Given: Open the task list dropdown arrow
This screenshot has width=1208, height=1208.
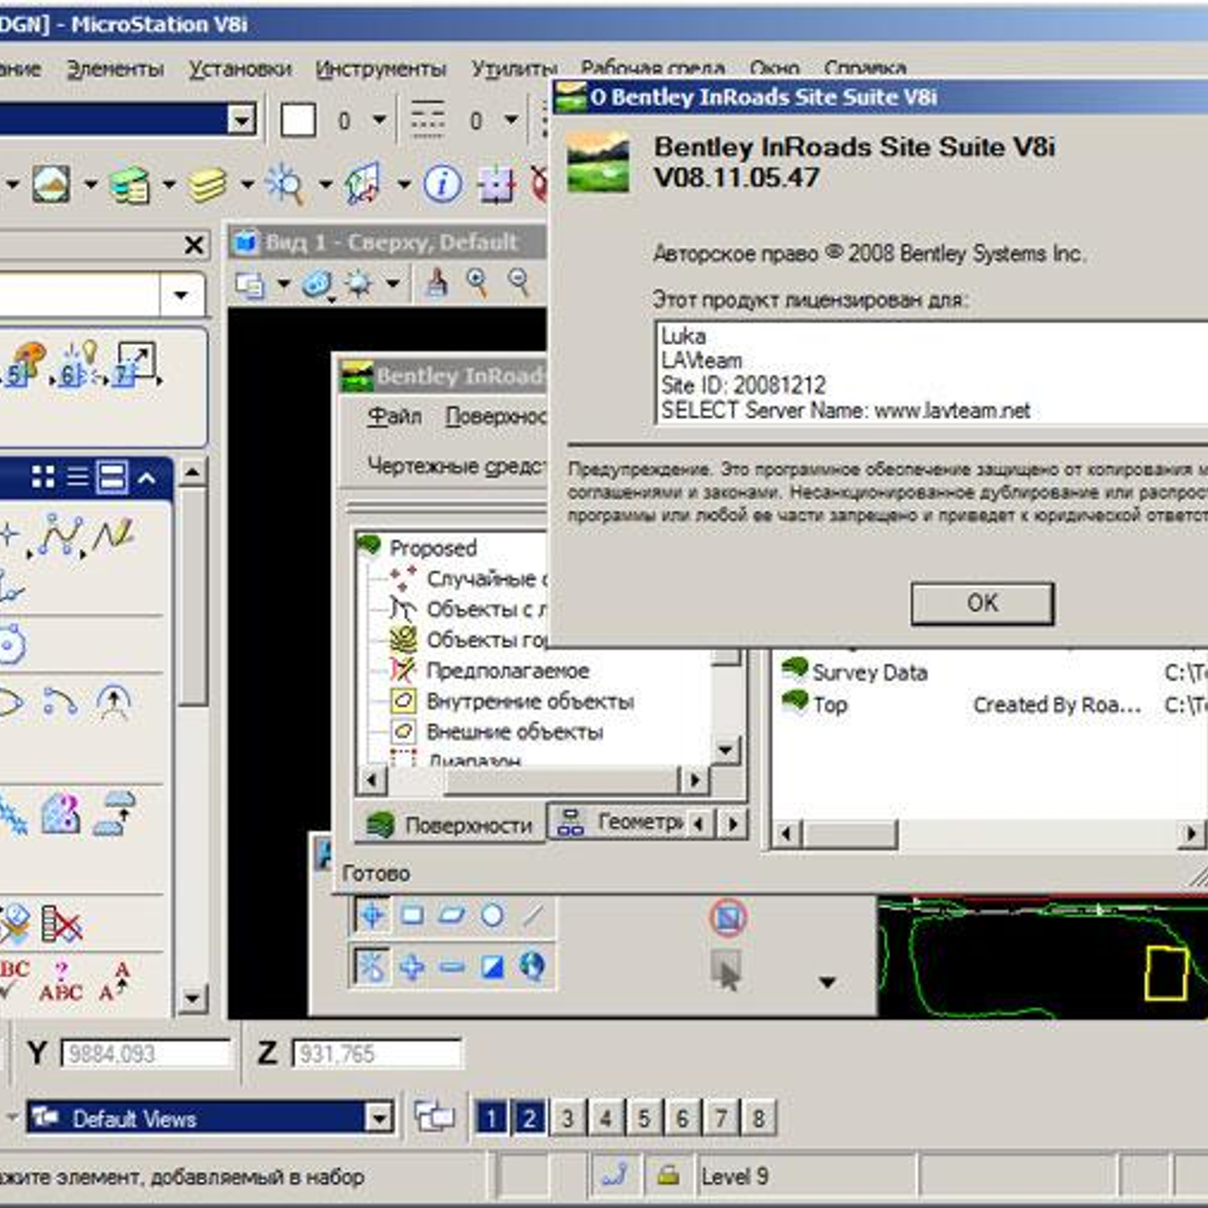Looking at the screenshot, I should pyautogui.click(x=181, y=294).
